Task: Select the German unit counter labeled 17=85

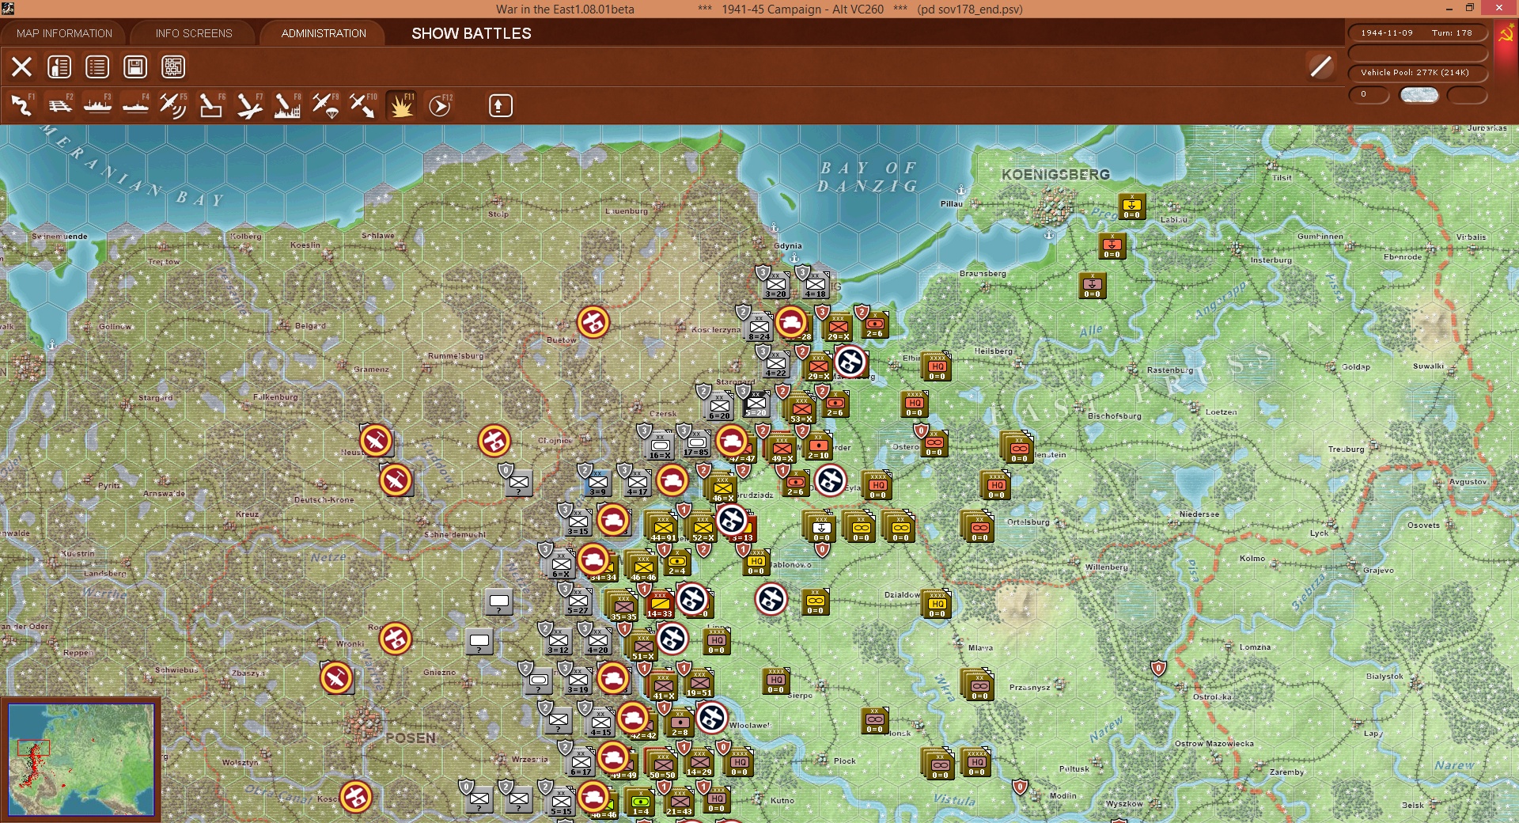Action: pyautogui.click(x=696, y=443)
